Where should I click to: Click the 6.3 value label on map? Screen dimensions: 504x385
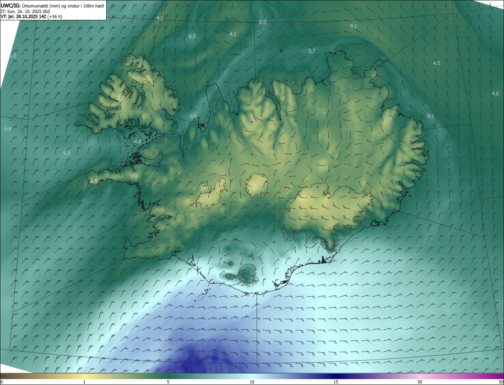(192, 36)
